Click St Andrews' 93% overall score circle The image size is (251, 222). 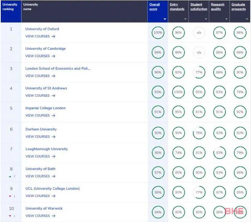[x=158, y=92]
